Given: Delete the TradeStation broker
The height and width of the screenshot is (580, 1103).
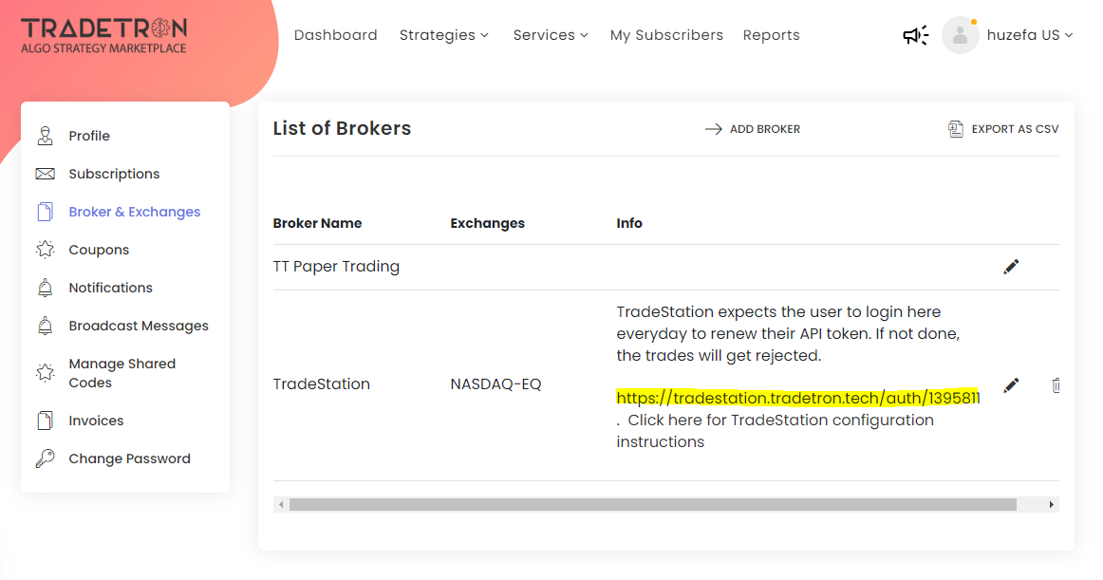Looking at the screenshot, I should 1056,385.
